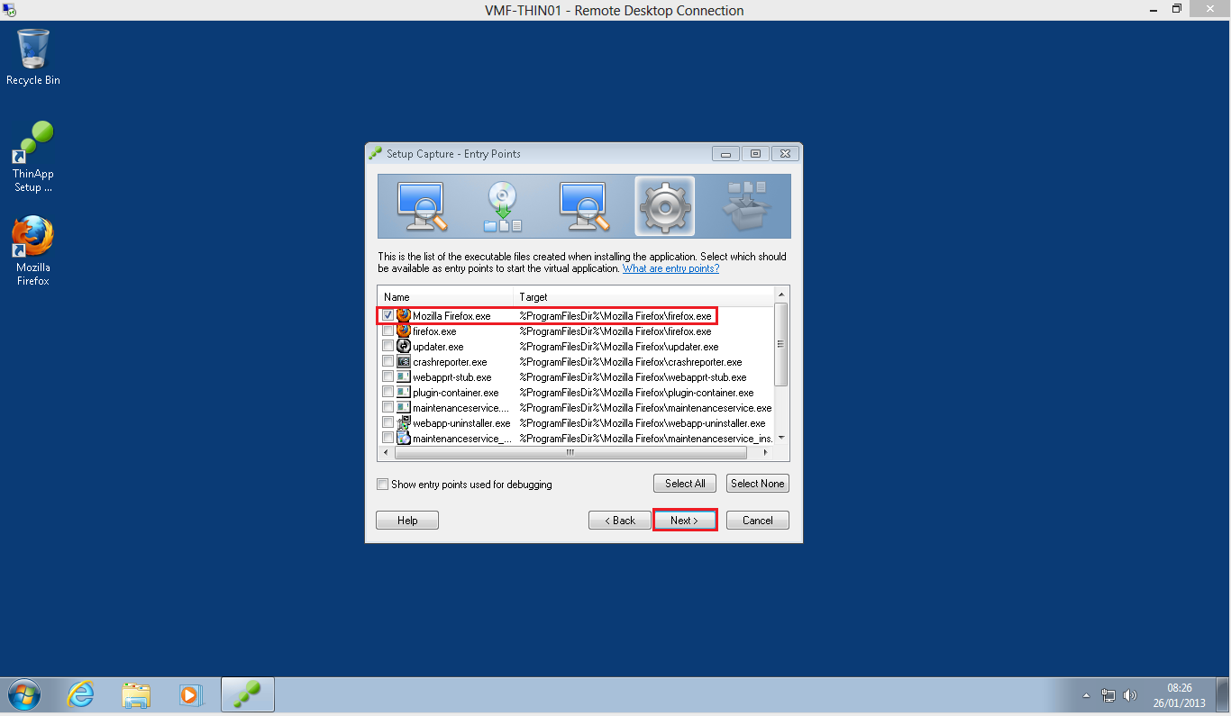The width and height of the screenshot is (1231, 716).
Task: Click the volume speaker tray icon
Action: 1131,695
